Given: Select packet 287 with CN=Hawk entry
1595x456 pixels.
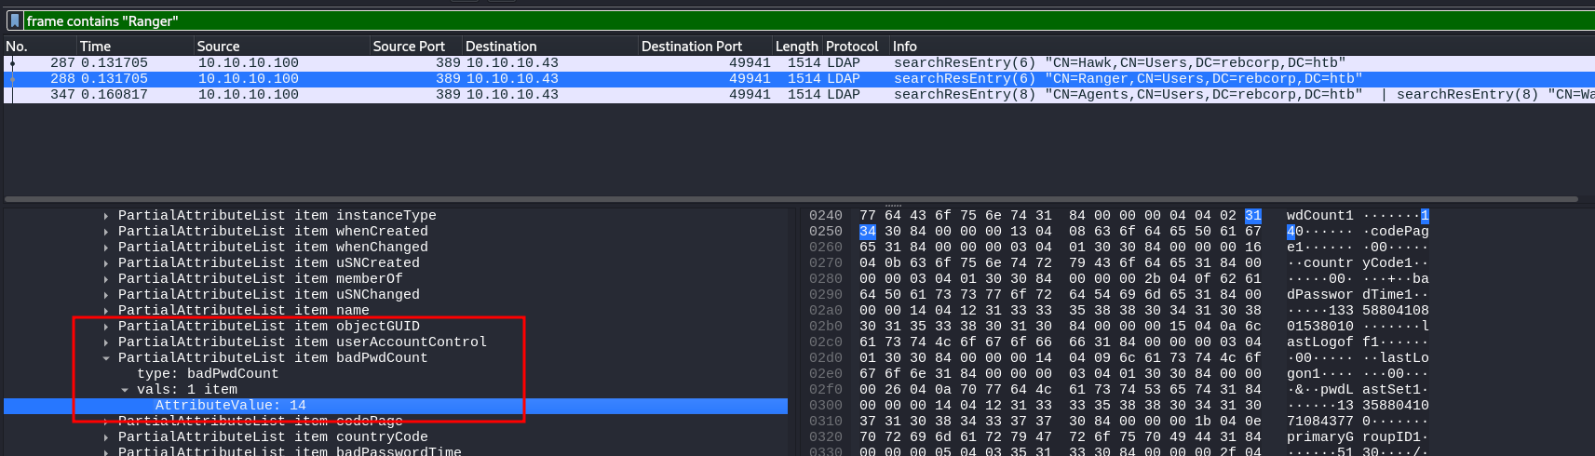Looking at the screenshot, I should tap(799, 63).
